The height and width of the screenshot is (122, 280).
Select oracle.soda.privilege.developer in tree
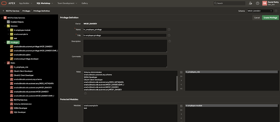tap(26, 59)
